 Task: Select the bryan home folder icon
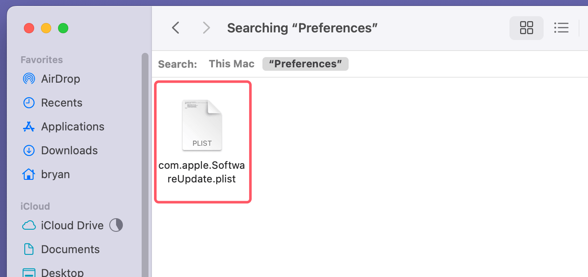29,174
